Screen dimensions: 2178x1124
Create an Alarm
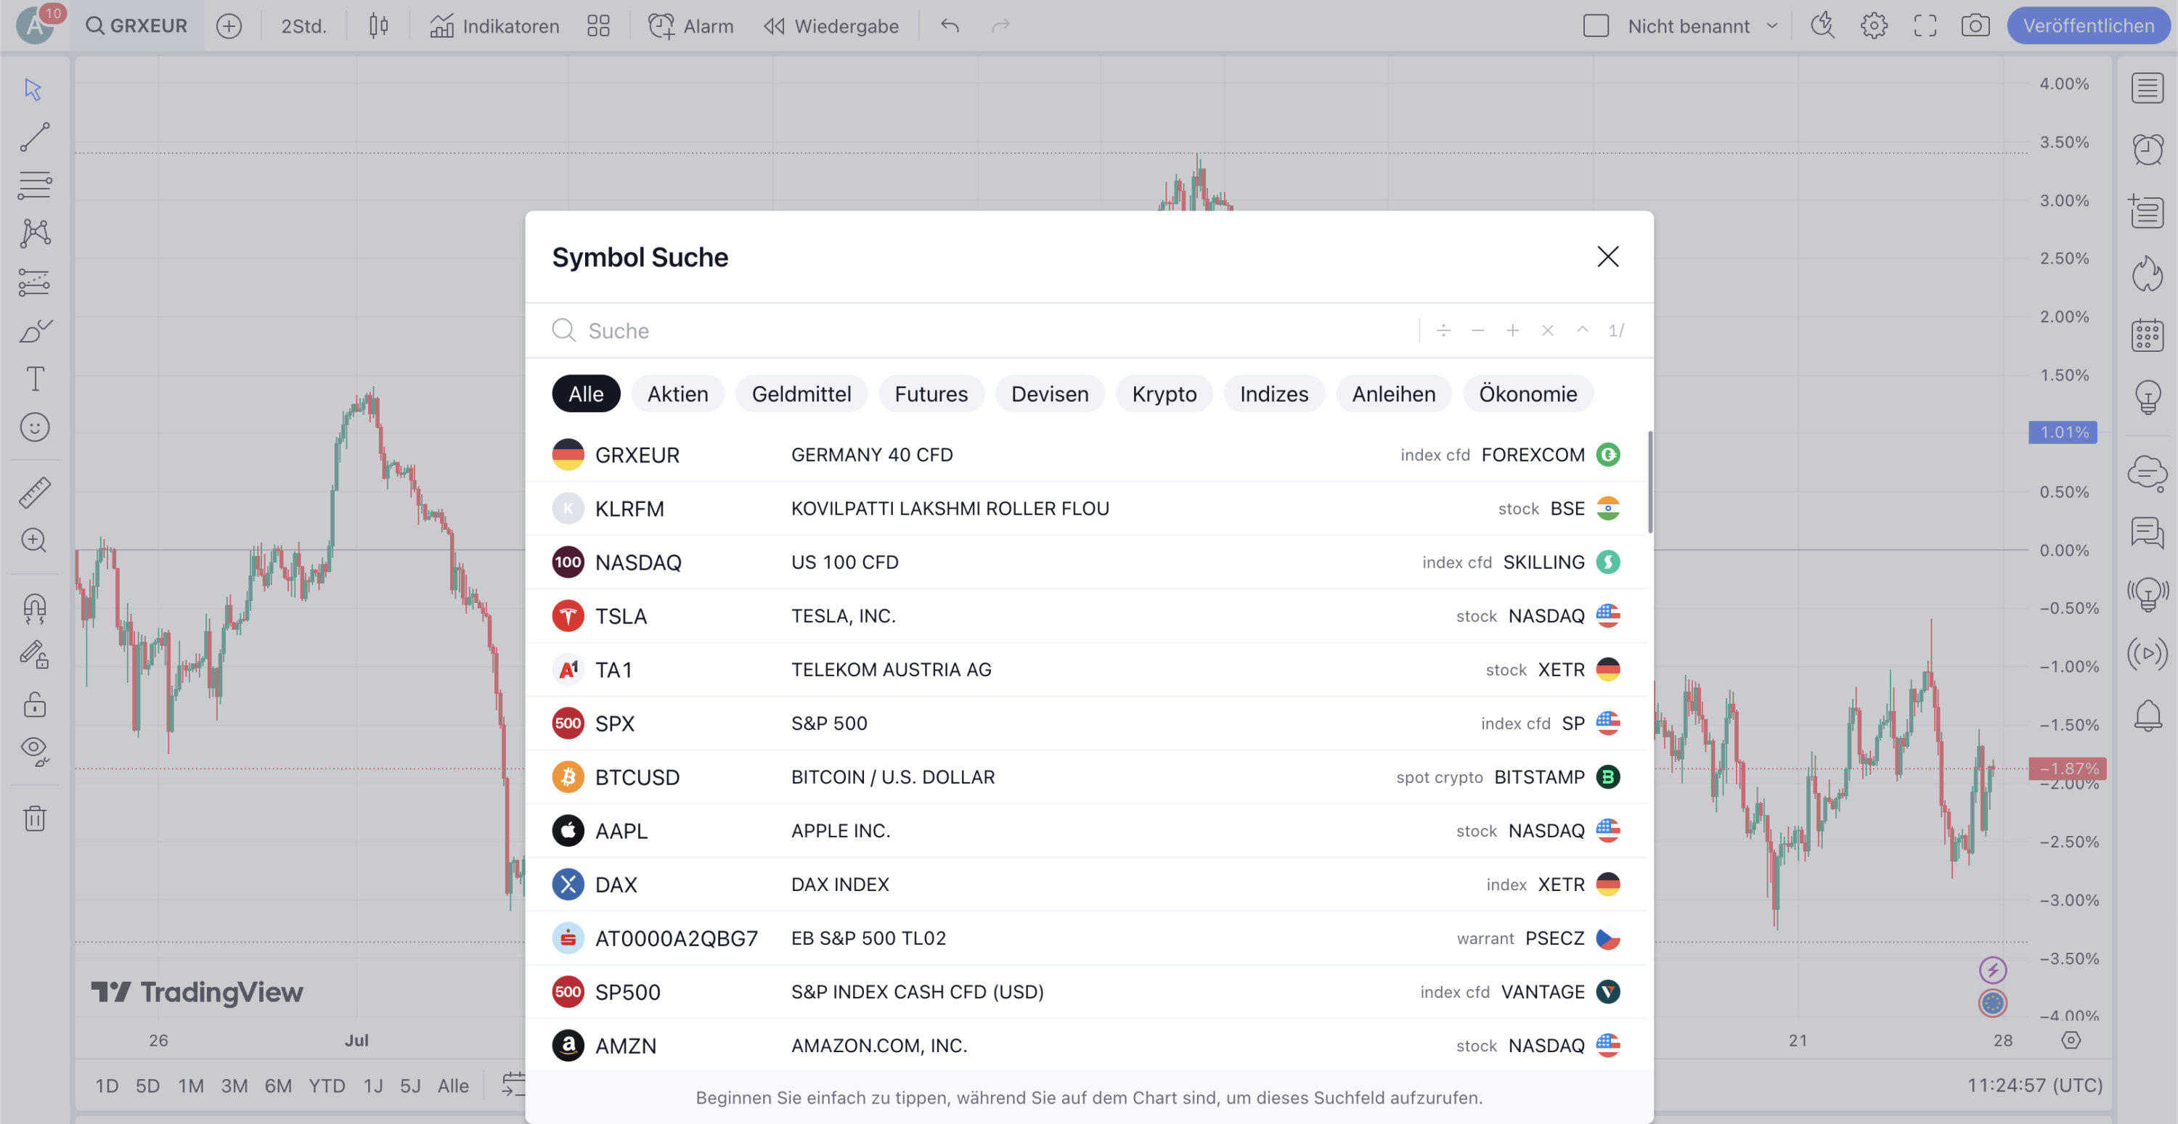pyautogui.click(x=690, y=25)
